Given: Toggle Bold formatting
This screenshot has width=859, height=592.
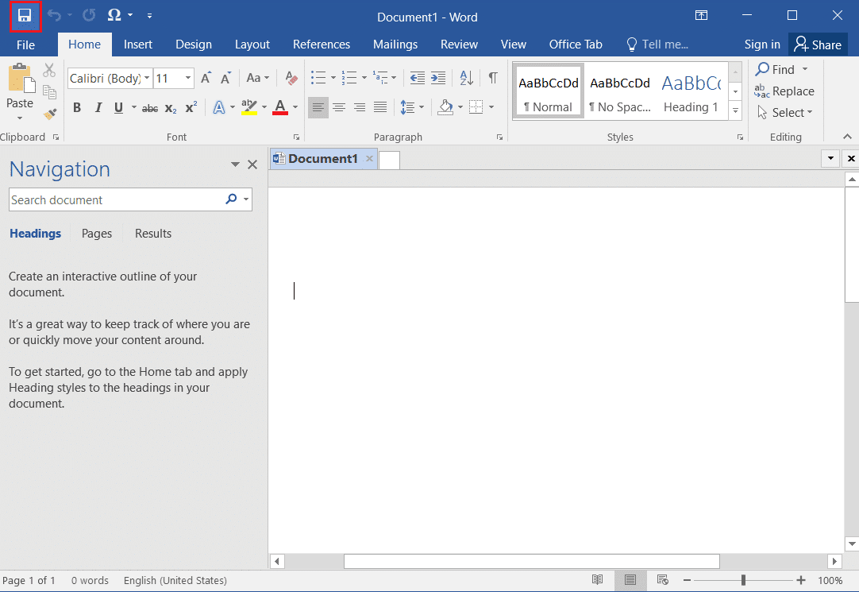Looking at the screenshot, I should (x=77, y=107).
